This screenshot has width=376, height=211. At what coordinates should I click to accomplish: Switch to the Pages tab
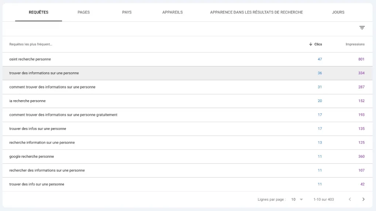click(83, 12)
